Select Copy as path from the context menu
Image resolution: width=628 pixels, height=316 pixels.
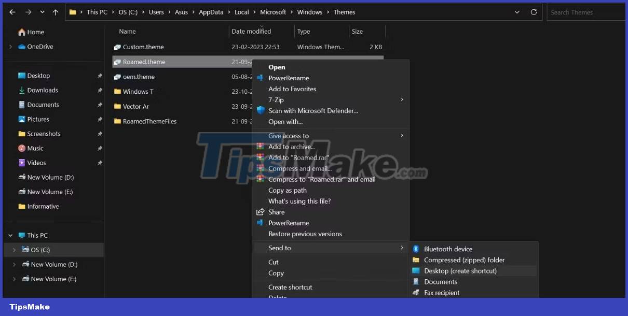click(288, 190)
